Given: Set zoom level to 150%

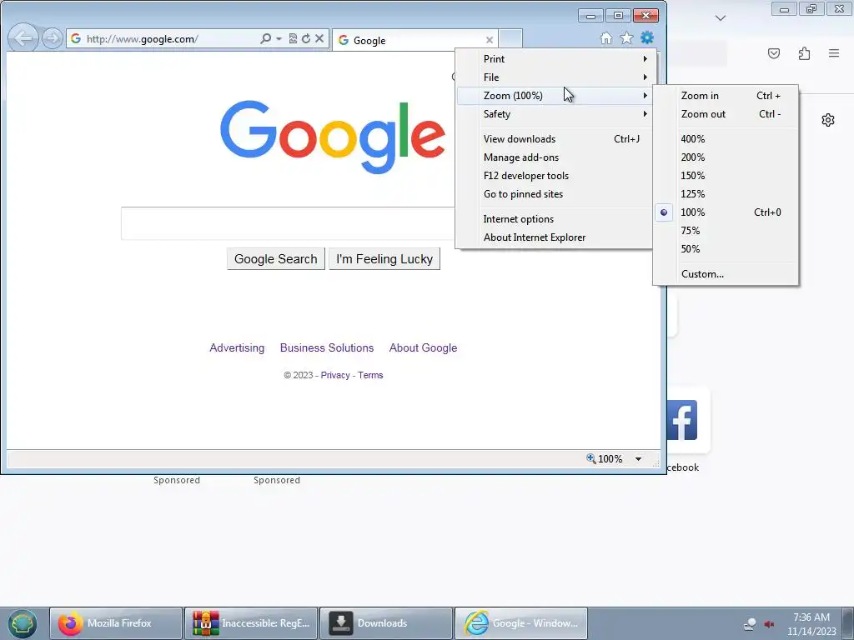Looking at the screenshot, I should (x=726, y=176).
